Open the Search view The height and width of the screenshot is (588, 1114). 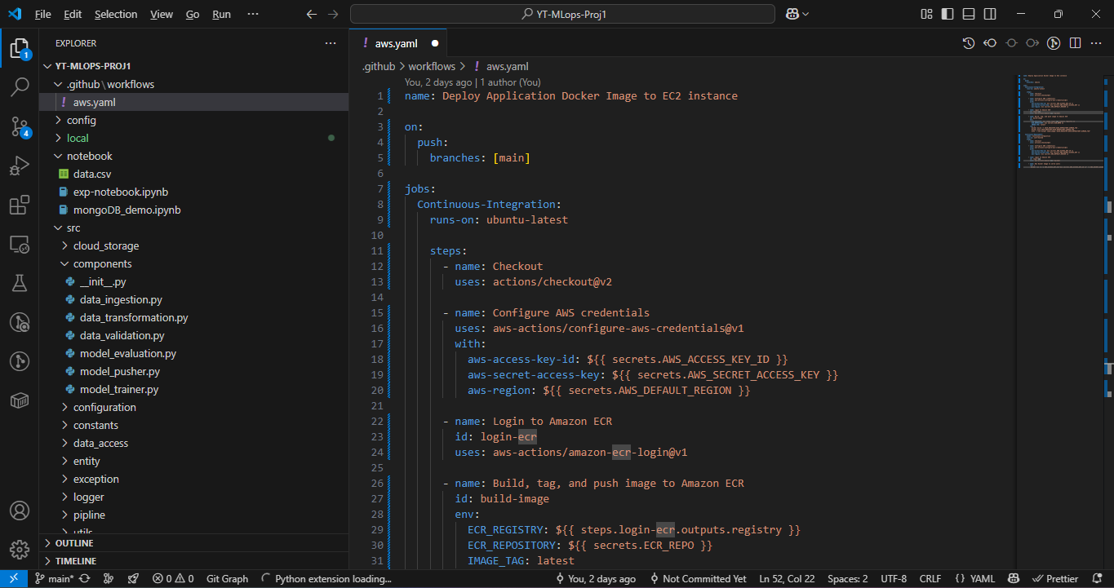[x=20, y=87]
